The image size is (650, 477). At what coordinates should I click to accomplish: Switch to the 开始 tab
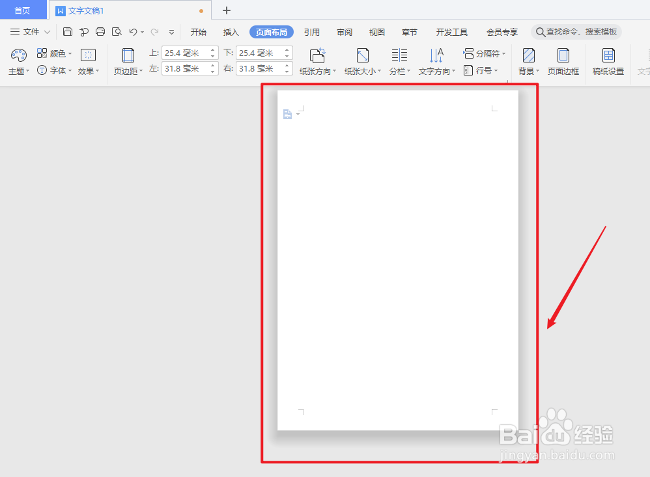coord(199,32)
